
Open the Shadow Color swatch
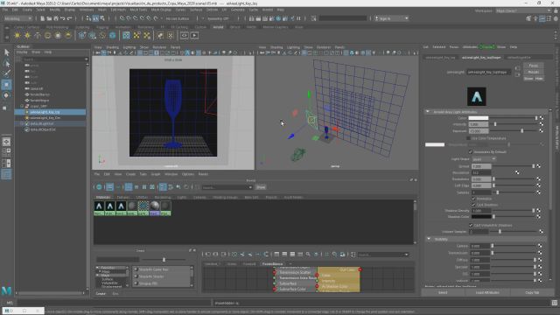(x=481, y=216)
